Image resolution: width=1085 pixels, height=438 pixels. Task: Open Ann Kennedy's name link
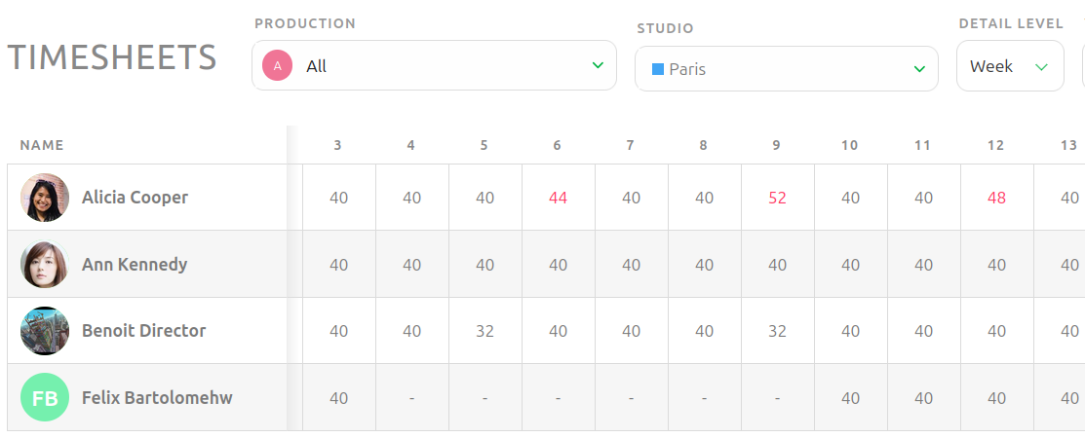point(135,265)
